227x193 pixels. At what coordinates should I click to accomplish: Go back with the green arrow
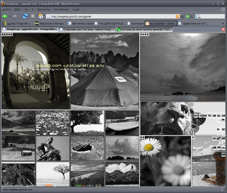(x=5, y=16)
